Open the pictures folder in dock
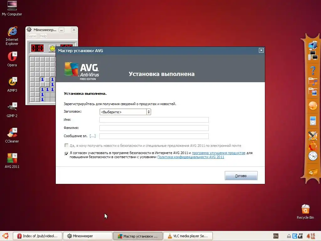 click(313, 91)
